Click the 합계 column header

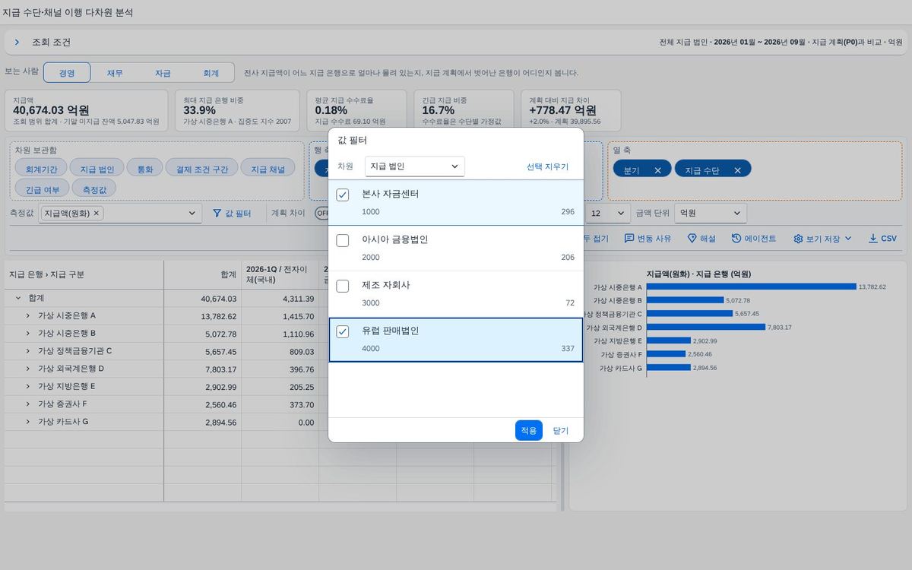click(x=203, y=274)
